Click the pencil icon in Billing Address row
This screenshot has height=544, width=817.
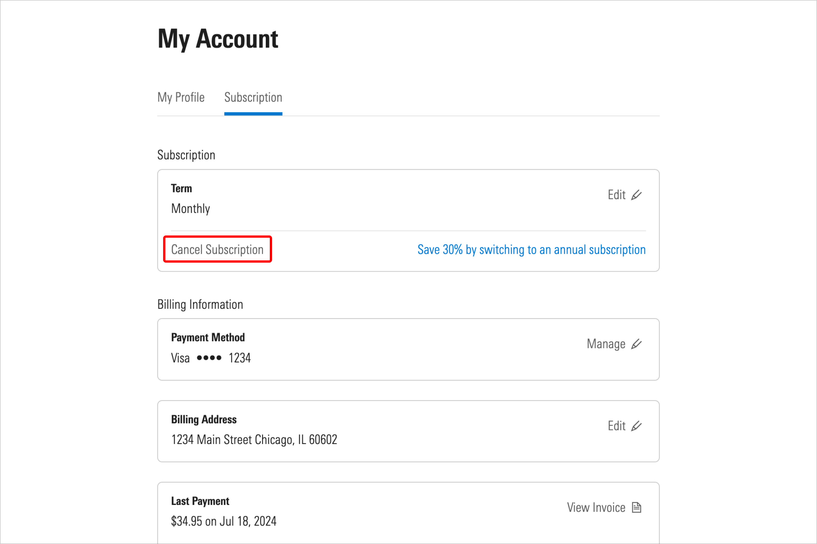click(636, 426)
